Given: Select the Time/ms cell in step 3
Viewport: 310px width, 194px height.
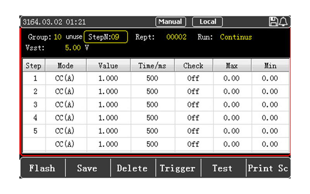Looking at the screenshot, I should [152, 105].
